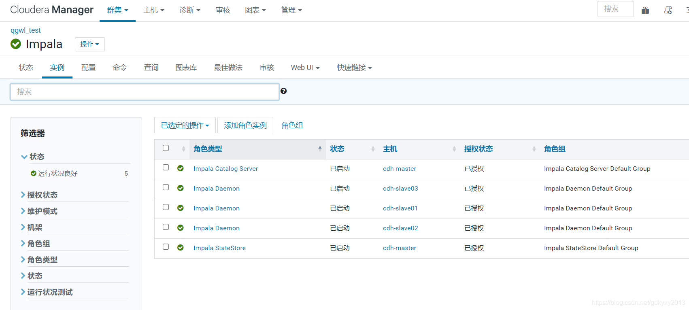
Task: Click green check beside 运行状况良好 filter
Action: (34, 173)
